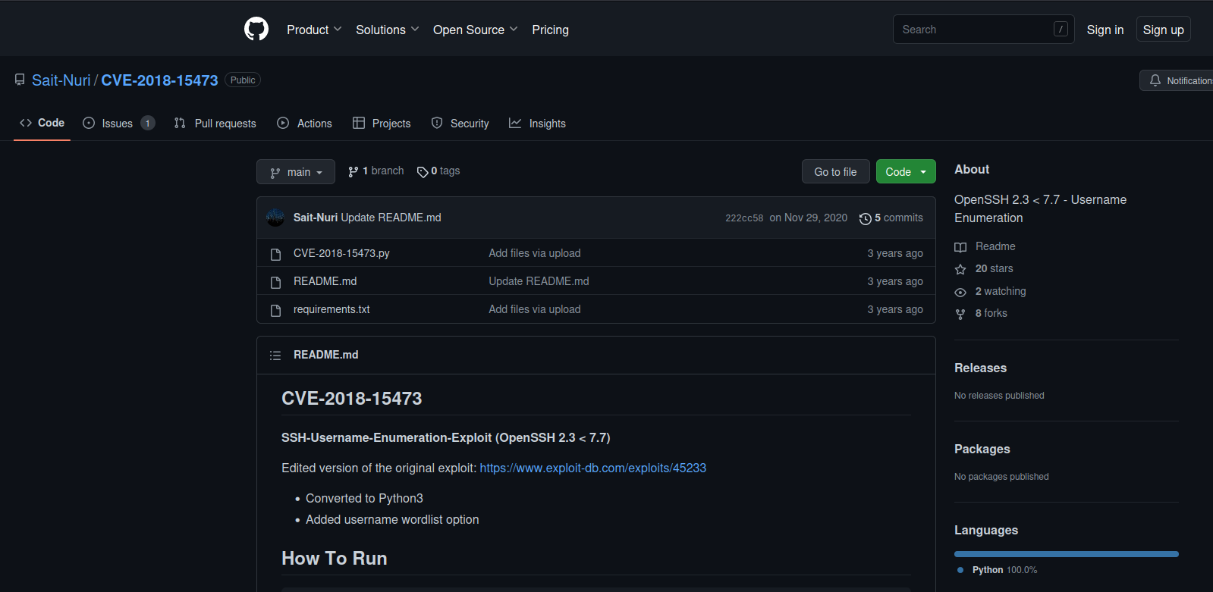Switch to the Issues tab

coord(119,123)
